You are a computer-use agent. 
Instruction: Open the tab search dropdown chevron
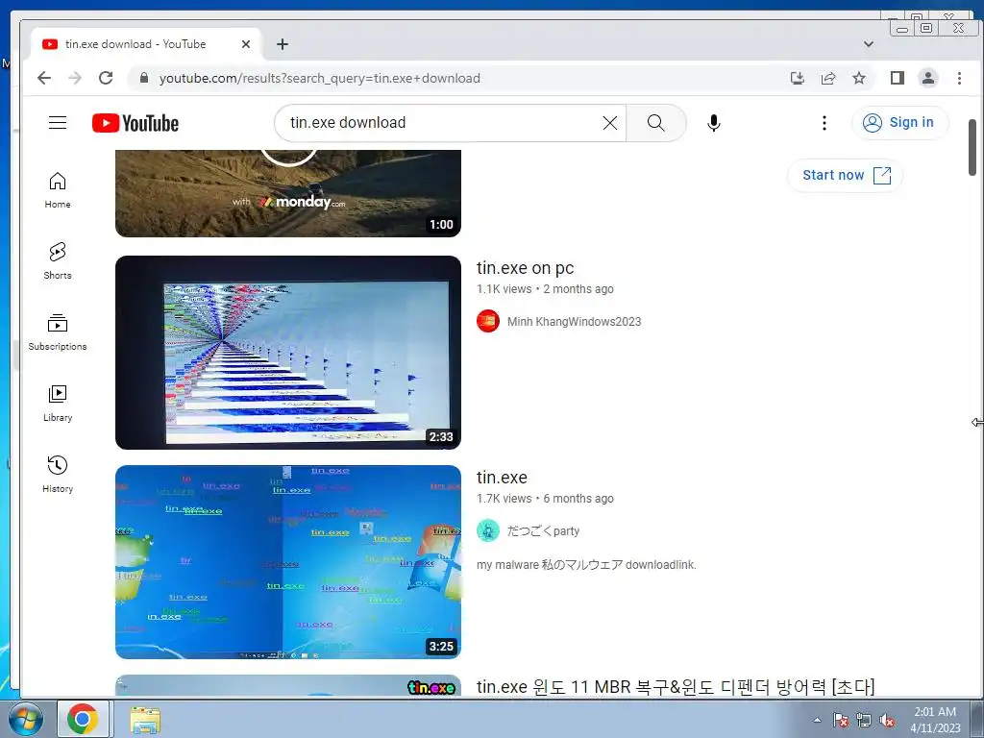[869, 44]
